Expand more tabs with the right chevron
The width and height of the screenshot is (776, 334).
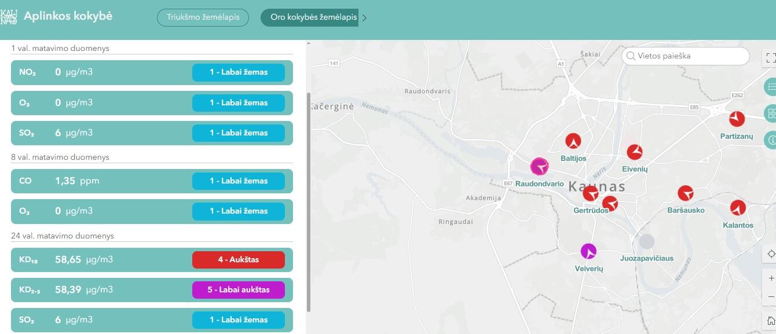[x=364, y=18]
